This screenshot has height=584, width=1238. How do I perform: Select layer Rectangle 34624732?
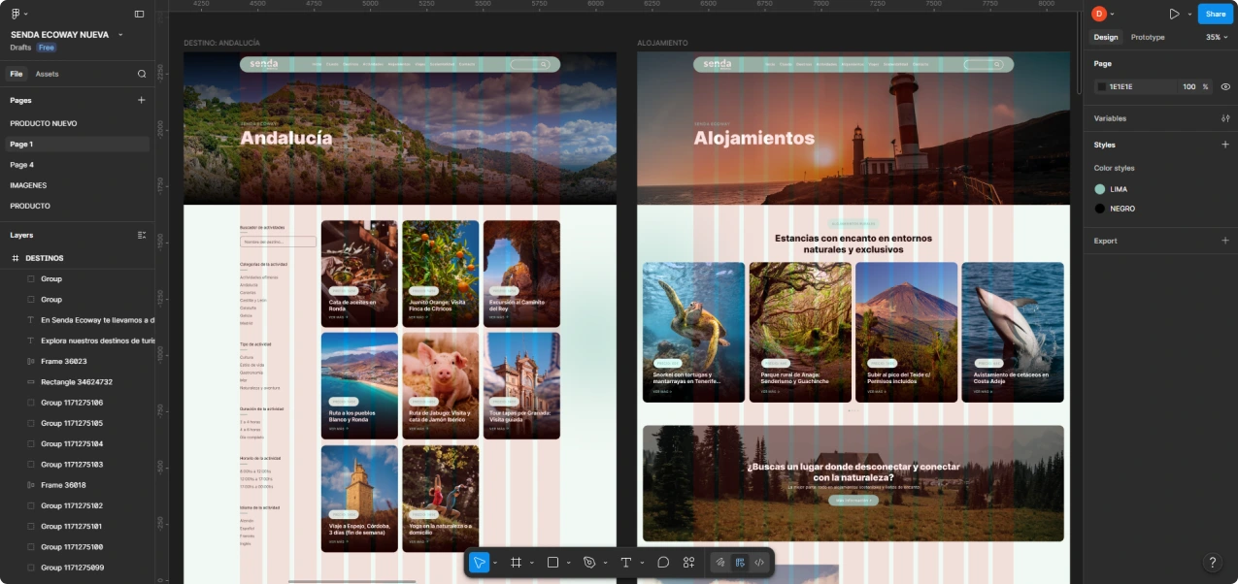pyautogui.click(x=77, y=382)
